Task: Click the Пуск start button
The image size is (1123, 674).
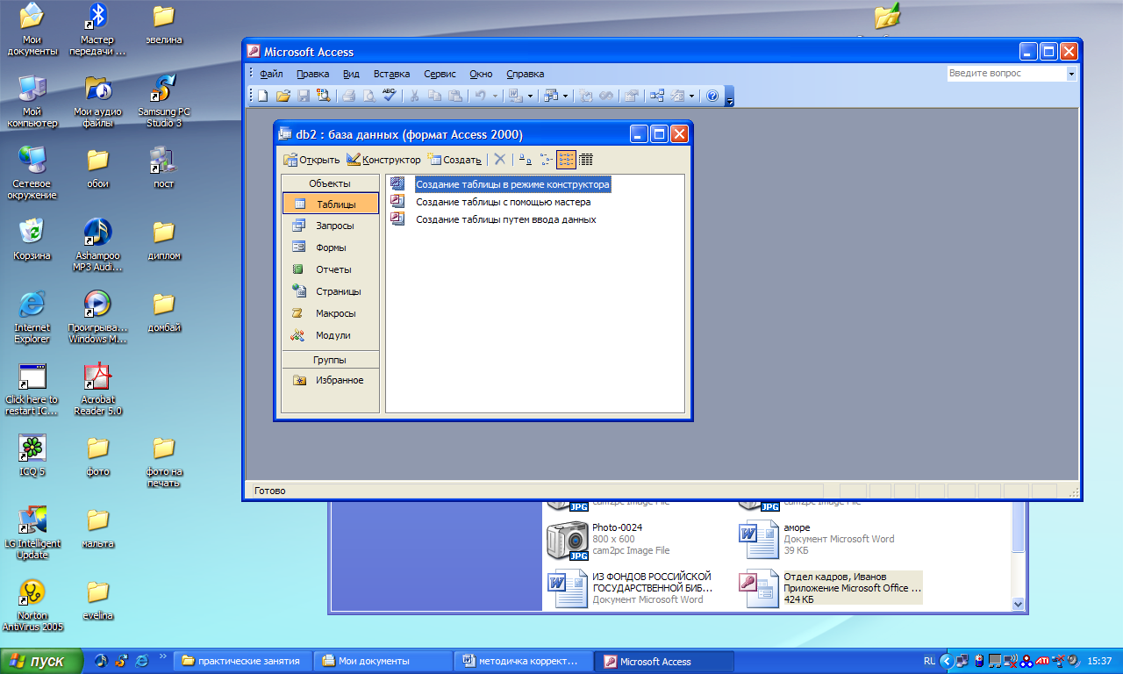Action: pyautogui.click(x=41, y=661)
